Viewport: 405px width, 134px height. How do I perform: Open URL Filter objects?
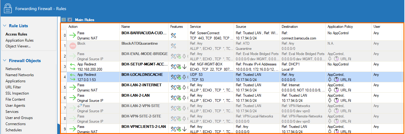(x=13, y=87)
